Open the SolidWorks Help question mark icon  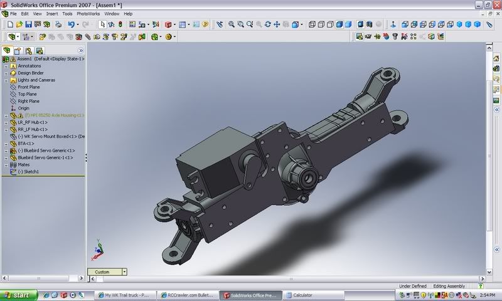(x=205, y=24)
